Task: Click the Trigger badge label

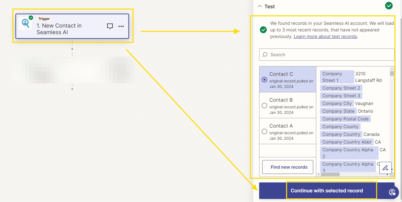Action: (x=44, y=19)
